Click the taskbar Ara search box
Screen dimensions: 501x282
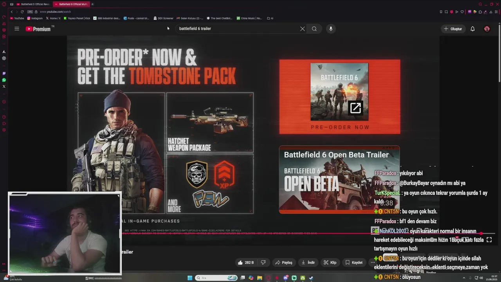[x=216, y=278]
